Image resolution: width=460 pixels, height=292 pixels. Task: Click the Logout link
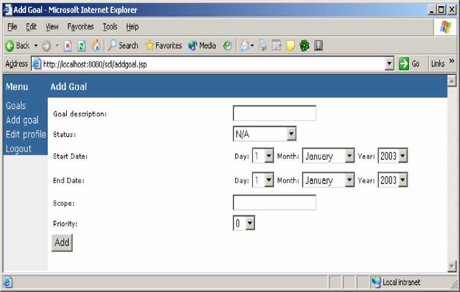pos(18,148)
